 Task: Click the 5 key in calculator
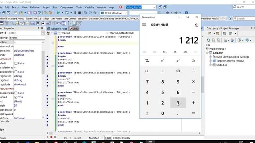pyautogui.click(x=162, y=92)
